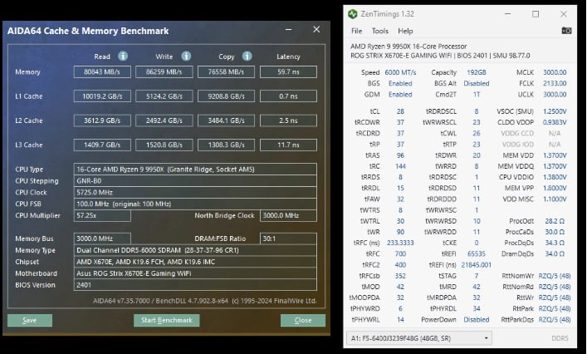Click PowerDown value Disabled
This screenshot has height=354, width=587.
coord(477,320)
